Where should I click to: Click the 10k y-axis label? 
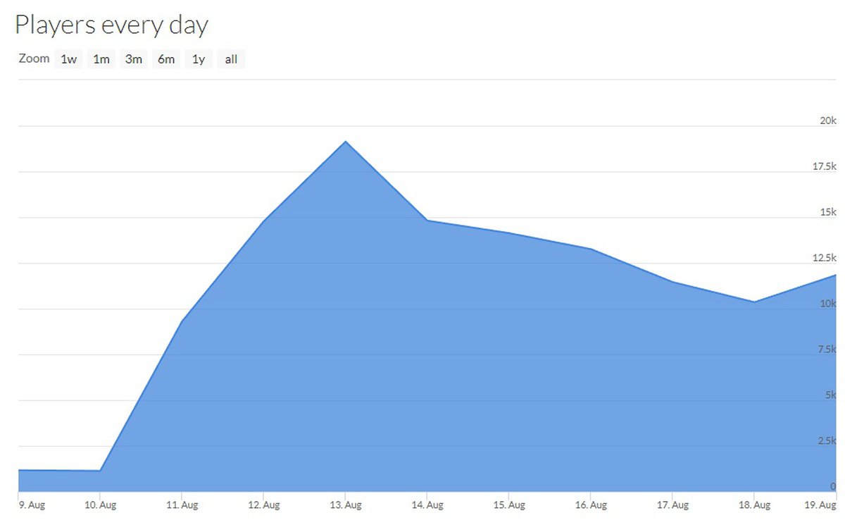point(827,304)
